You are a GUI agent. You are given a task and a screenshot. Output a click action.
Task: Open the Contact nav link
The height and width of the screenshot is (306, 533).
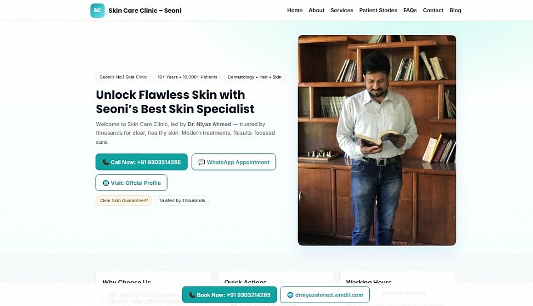[433, 11]
